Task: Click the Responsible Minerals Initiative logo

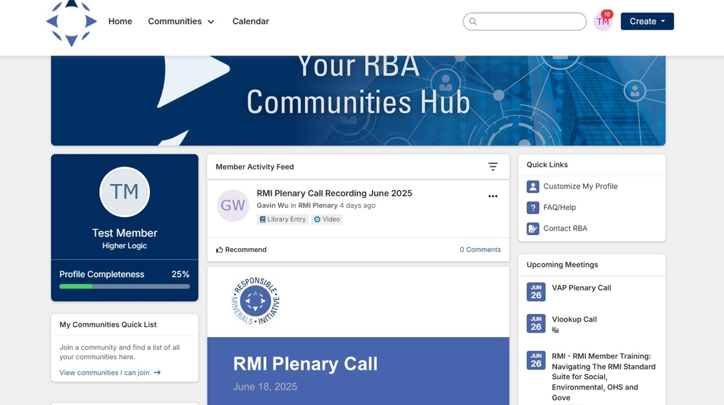Action: tap(255, 301)
